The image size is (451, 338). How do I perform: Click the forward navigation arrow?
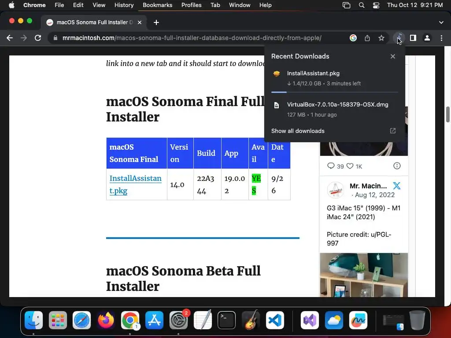point(24,38)
